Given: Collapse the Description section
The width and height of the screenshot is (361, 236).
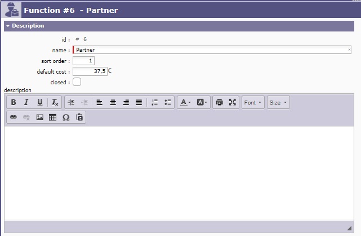Looking at the screenshot, I should point(8,26).
